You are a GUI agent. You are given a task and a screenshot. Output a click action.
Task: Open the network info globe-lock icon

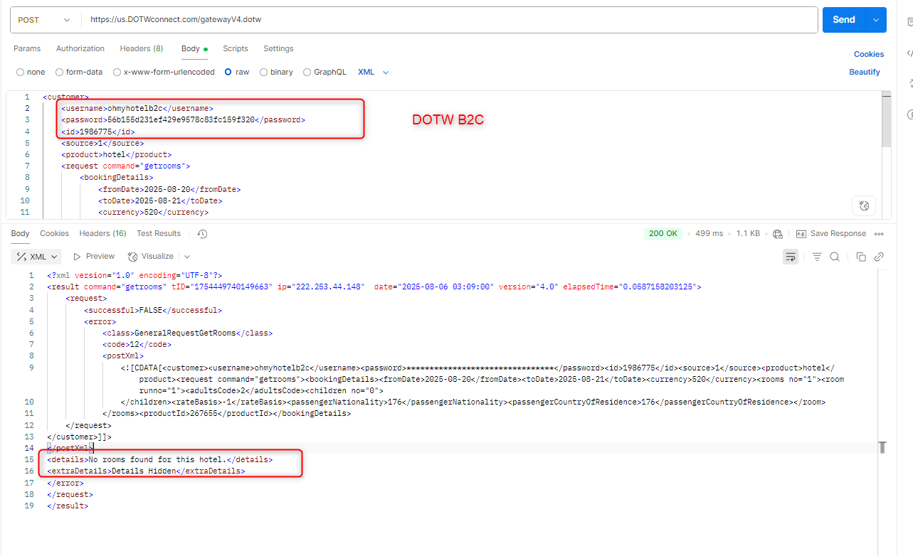point(778,234)
